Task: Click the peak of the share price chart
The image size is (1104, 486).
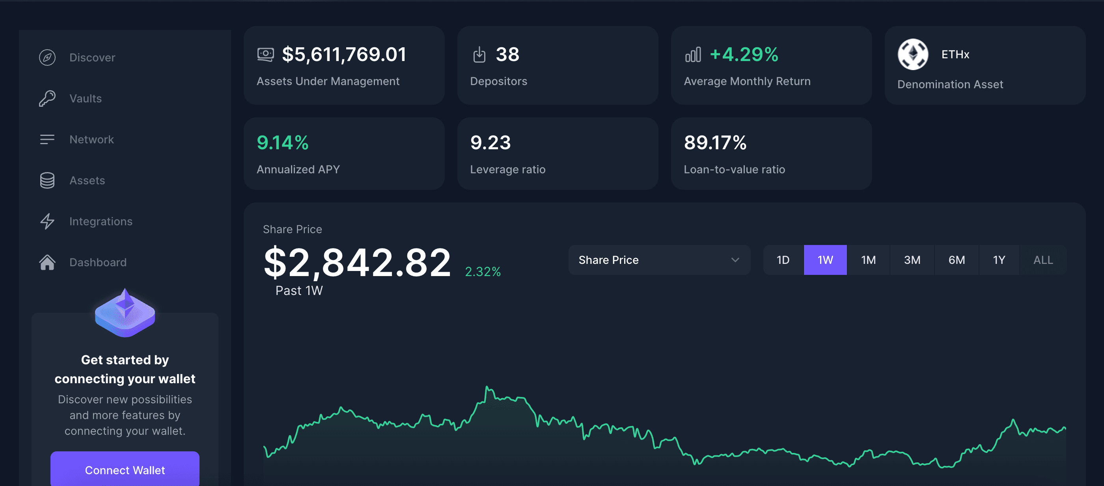Action: 487,388
